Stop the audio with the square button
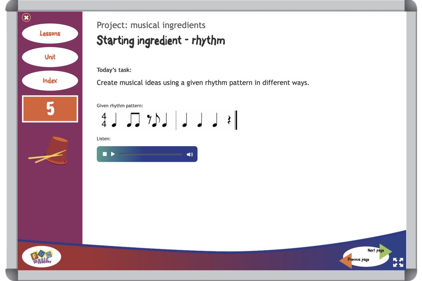Screen dimensions: 422x281 click(x=104, y=154)
